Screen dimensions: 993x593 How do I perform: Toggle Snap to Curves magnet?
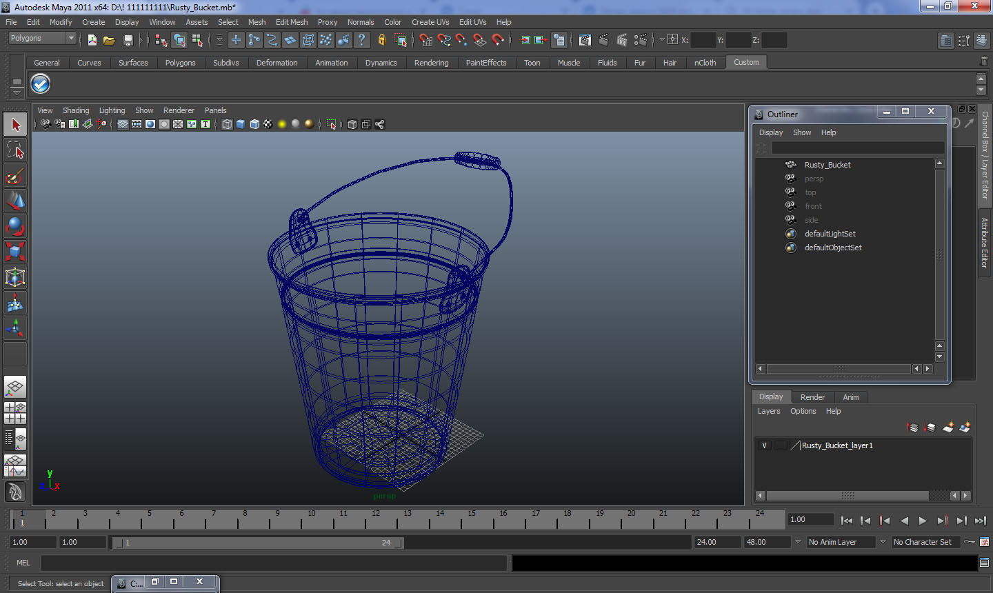coord(444,40)
